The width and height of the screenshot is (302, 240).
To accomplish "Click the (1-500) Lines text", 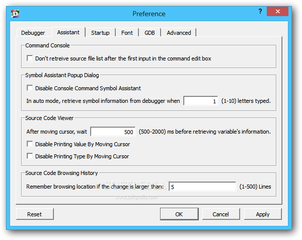I will [255, 187].
